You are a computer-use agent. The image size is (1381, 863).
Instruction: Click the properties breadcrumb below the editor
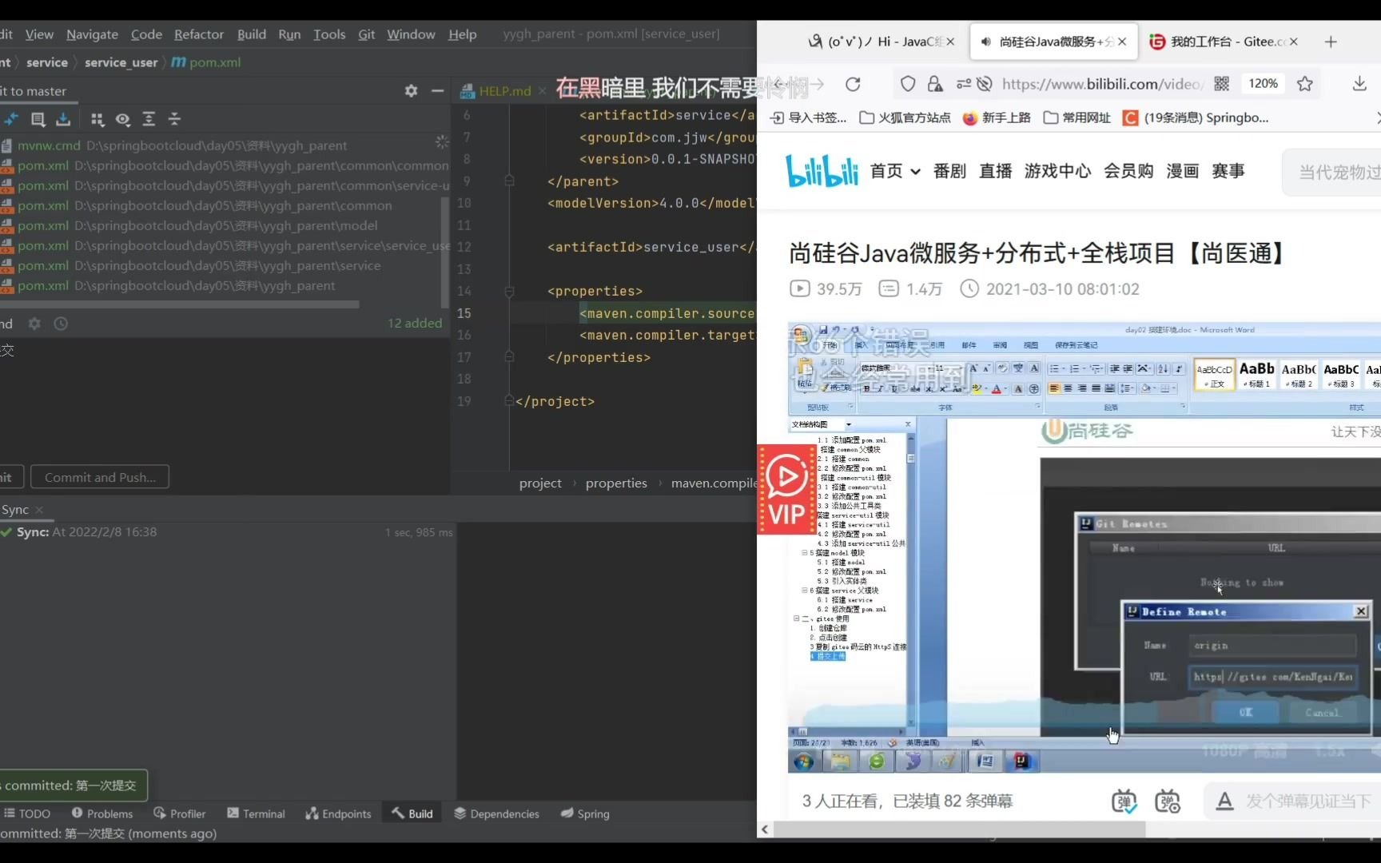[616, 483]
